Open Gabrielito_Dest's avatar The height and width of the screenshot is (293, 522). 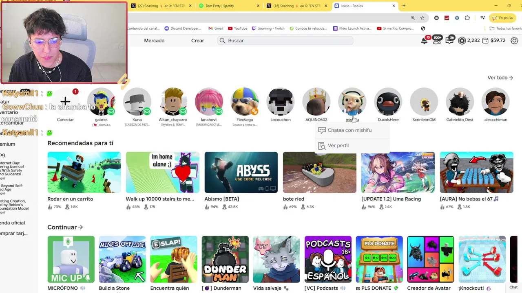[x=460, y=102]
